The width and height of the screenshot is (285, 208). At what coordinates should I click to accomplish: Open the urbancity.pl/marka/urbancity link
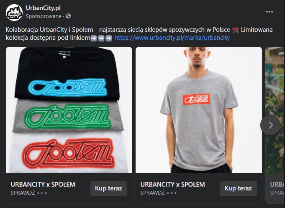coord(172,38)
